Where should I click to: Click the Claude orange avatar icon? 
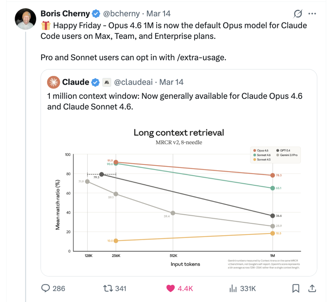click(x=53, y=82)
